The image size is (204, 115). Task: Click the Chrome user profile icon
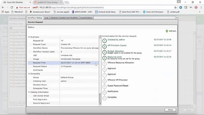tap(179, 1)
